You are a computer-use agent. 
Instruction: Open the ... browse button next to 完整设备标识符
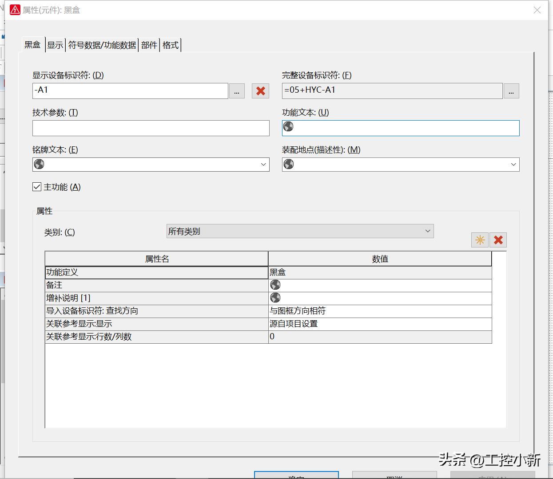pos(511,91)
